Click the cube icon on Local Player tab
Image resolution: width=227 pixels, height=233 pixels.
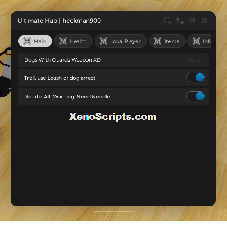[x=104, y=41]
